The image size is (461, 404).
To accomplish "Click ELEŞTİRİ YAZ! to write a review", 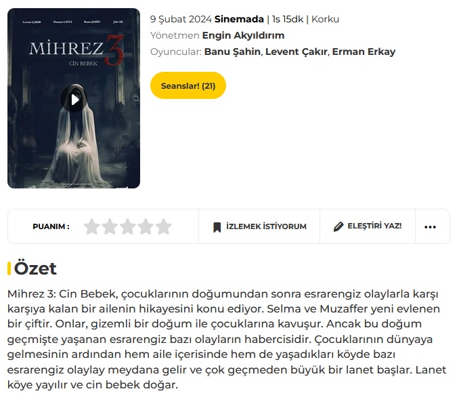I will pos(368,226).
